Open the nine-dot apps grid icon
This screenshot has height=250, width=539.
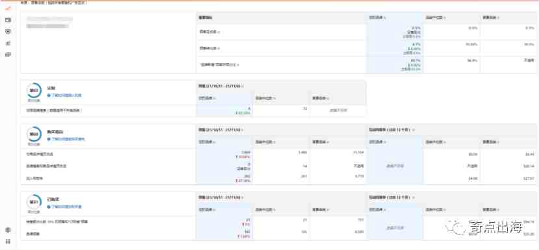[x=8, y=242]
